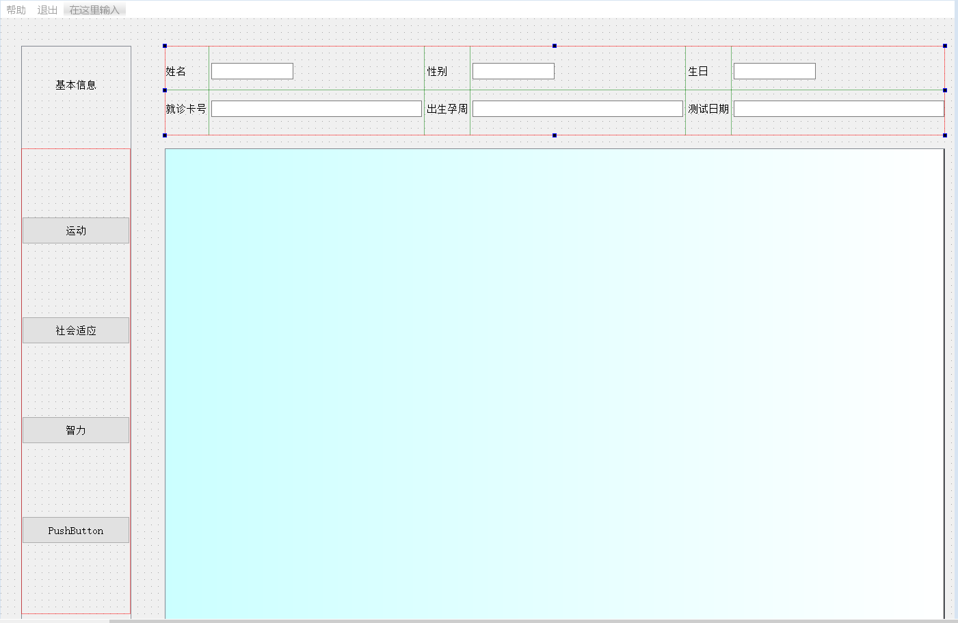The width and height of the screenshot is (958, 623).
Task: Focus the 姓名 input field
Action: (x=252, y=71)
